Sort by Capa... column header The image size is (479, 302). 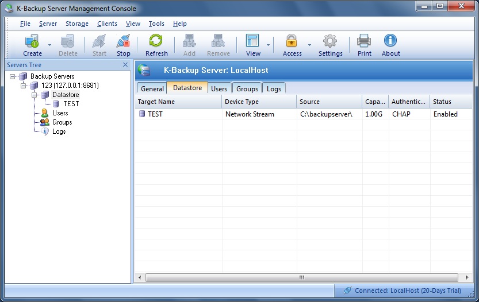(375, 102)
